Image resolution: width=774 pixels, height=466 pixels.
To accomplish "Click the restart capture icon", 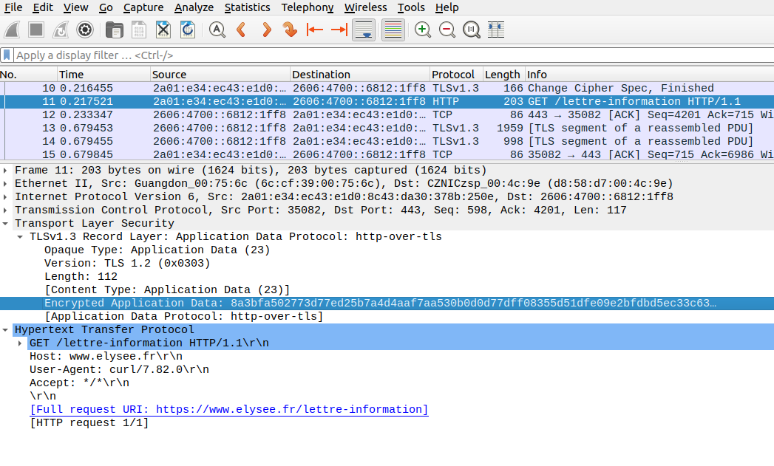I will pyautogui.click(x=60, y=30).
